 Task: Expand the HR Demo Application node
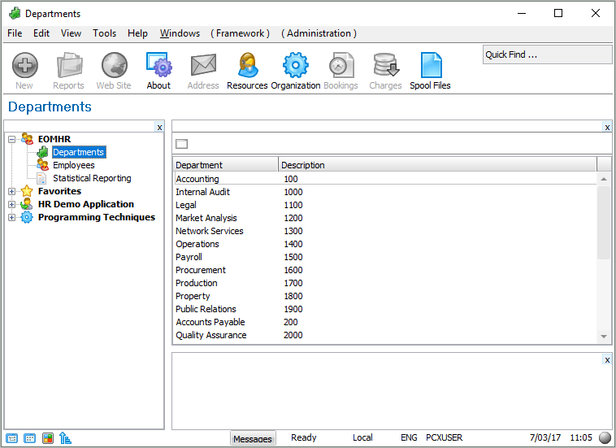[x=12, y=204]
